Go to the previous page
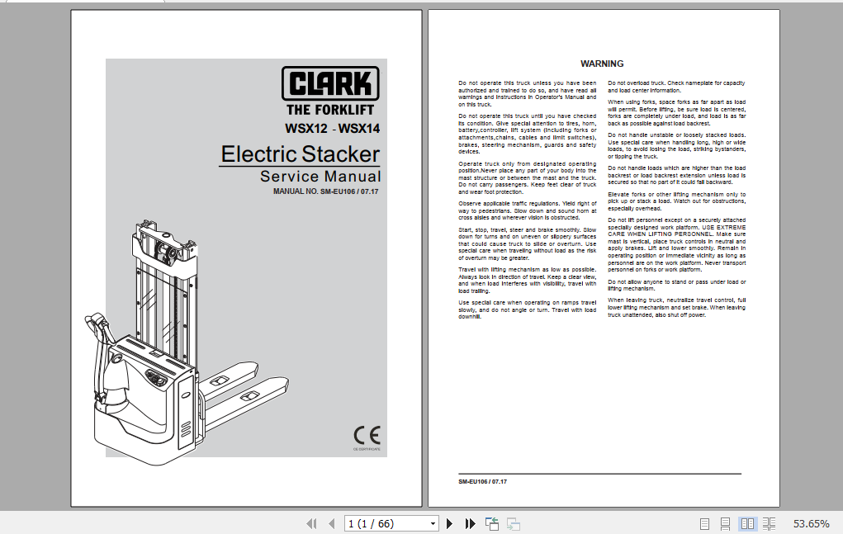This screenshot has height=534, width=843. pyautogui.click(x=332, y=523)
